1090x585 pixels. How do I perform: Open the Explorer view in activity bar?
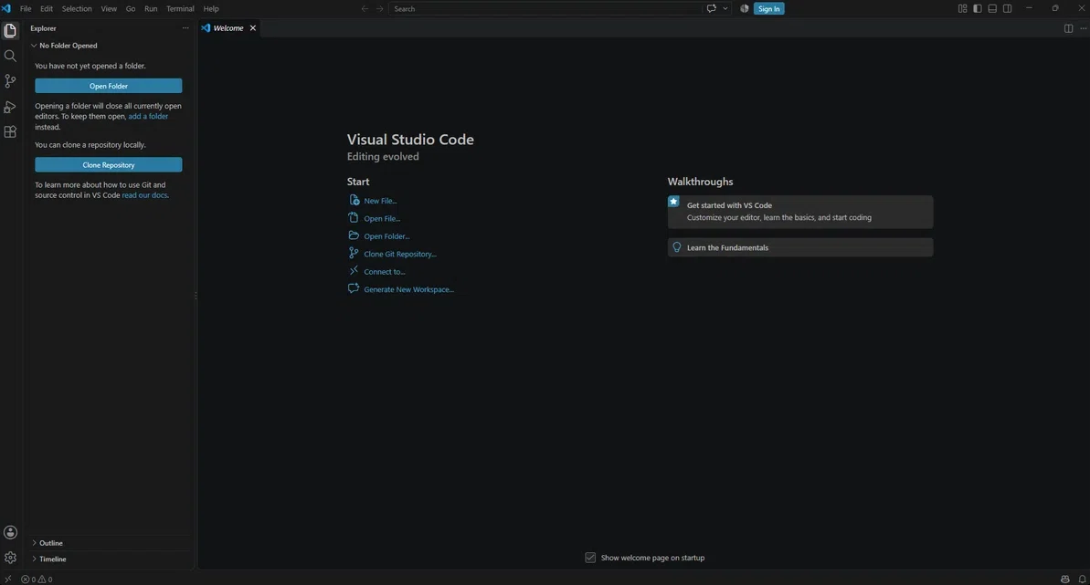tap(10, 30)
